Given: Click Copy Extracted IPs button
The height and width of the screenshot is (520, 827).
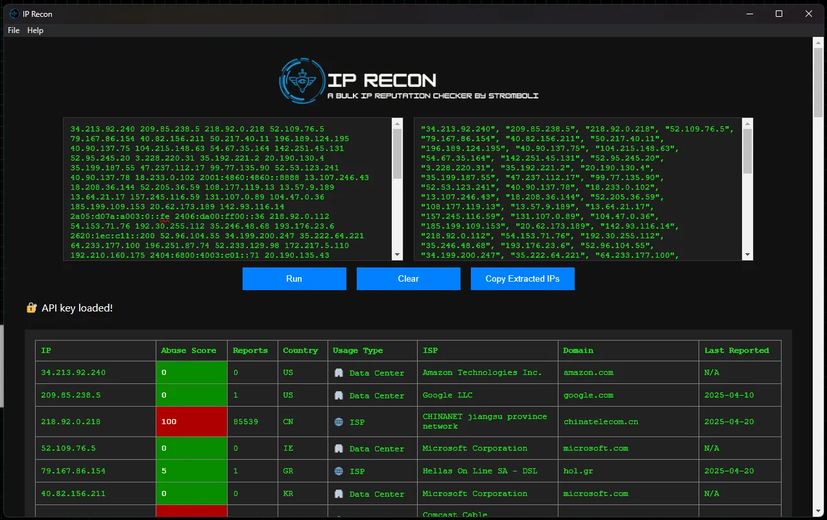Looking at the screenshot, I should click(522, 278).
